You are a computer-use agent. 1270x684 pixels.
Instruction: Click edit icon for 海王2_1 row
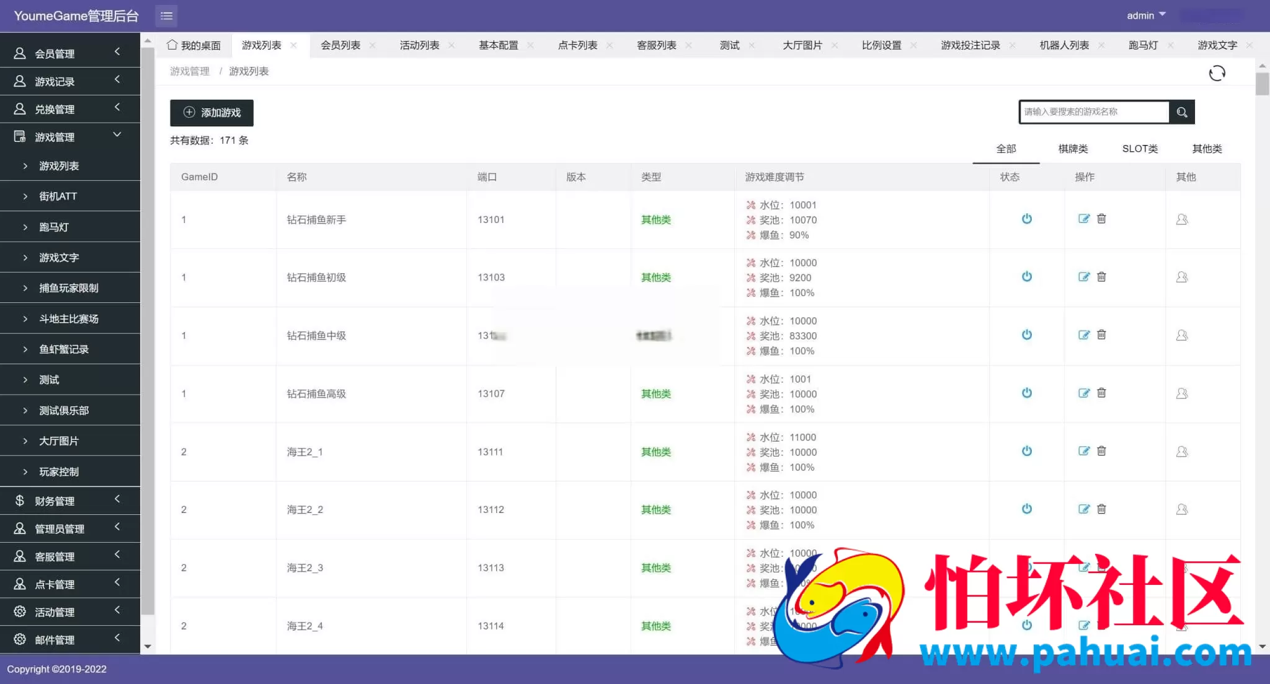pos(1083,451)
